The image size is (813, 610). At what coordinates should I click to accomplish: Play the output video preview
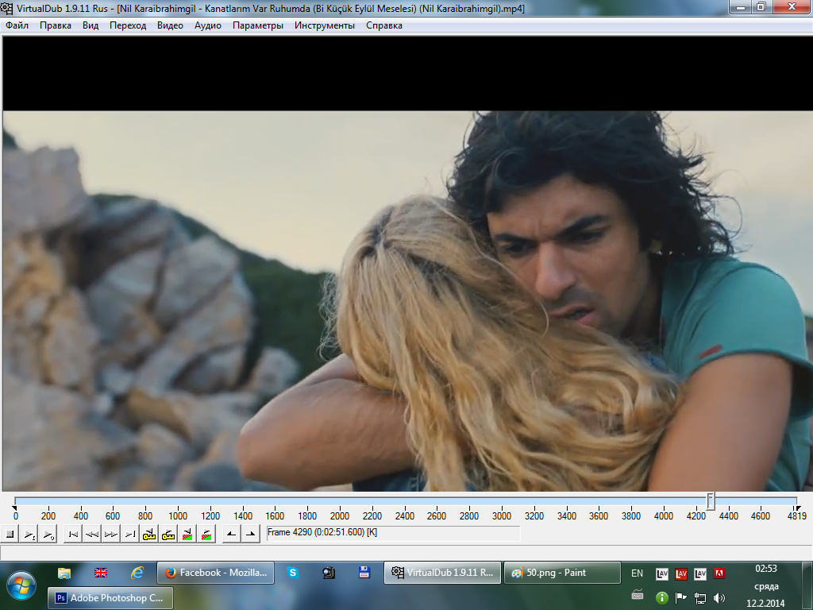click(48, 535)
